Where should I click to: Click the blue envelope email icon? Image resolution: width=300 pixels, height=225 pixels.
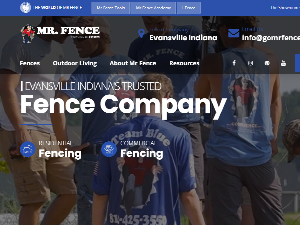click(x=234, y=33)
